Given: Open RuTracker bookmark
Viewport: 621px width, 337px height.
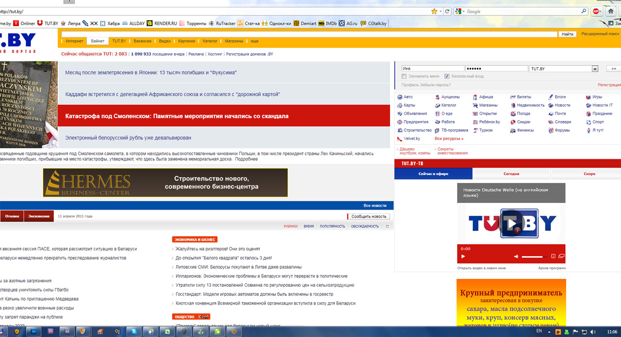Looking at the screenshot, I should (x=222, y=23).
